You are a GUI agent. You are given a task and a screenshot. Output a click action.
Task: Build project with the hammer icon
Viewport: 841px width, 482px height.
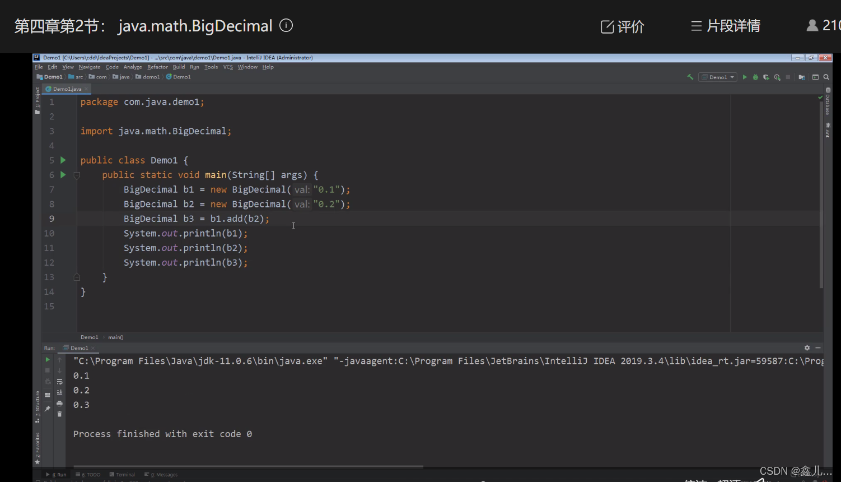coord(690,77)
